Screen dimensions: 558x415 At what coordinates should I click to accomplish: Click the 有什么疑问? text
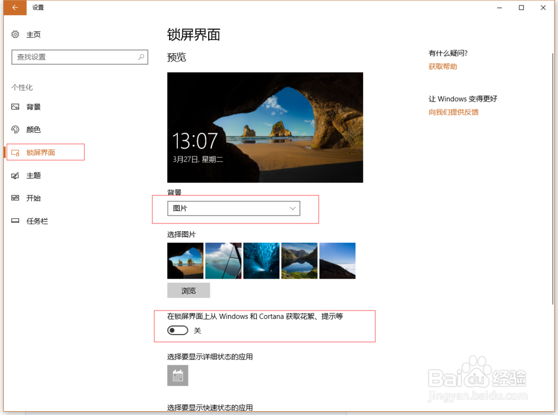point(448,54)
